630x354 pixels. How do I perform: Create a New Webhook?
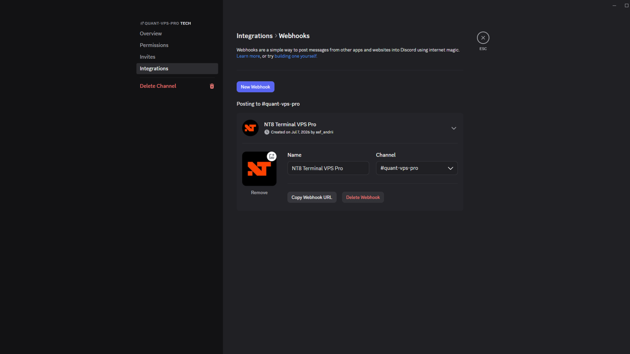256,87
